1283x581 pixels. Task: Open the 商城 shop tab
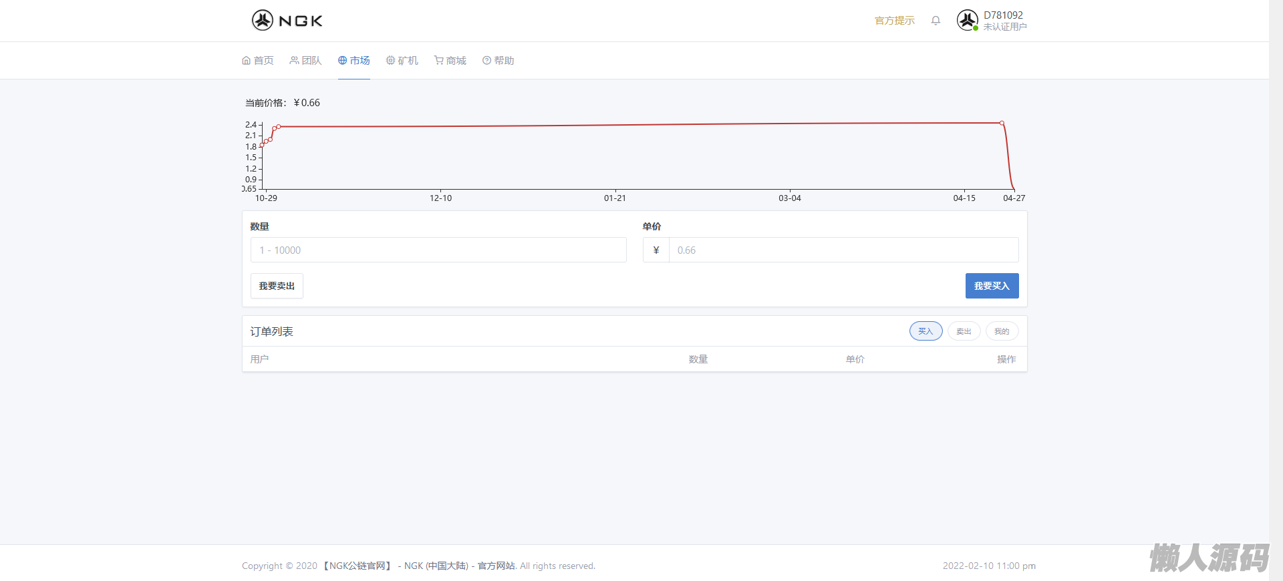click(450, 61)
